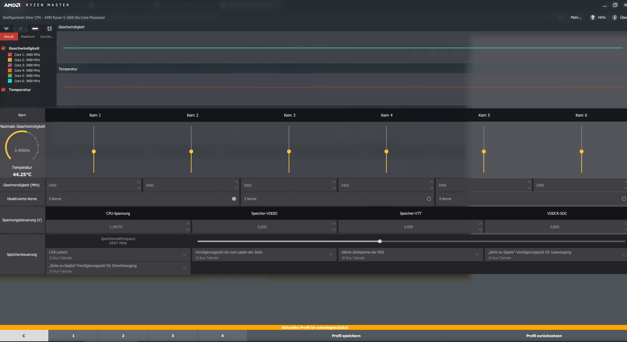Click the Kern 1 speed slider handle
Screen dimensions: 627x342
94,151
